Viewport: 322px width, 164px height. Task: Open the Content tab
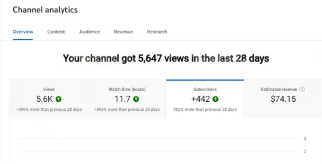[56, 32]
